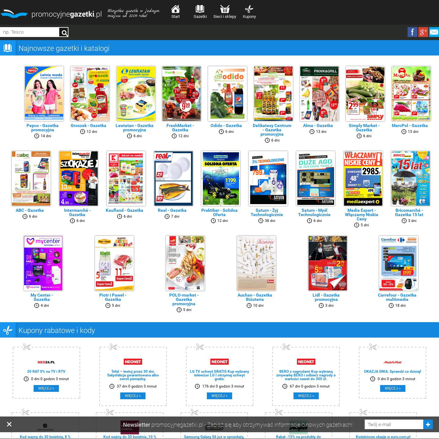The width and height of the screenshot is (439, 439).
Task: Click Więcej button under NEO24.PL coupon
Action: (x=46, y=388)
